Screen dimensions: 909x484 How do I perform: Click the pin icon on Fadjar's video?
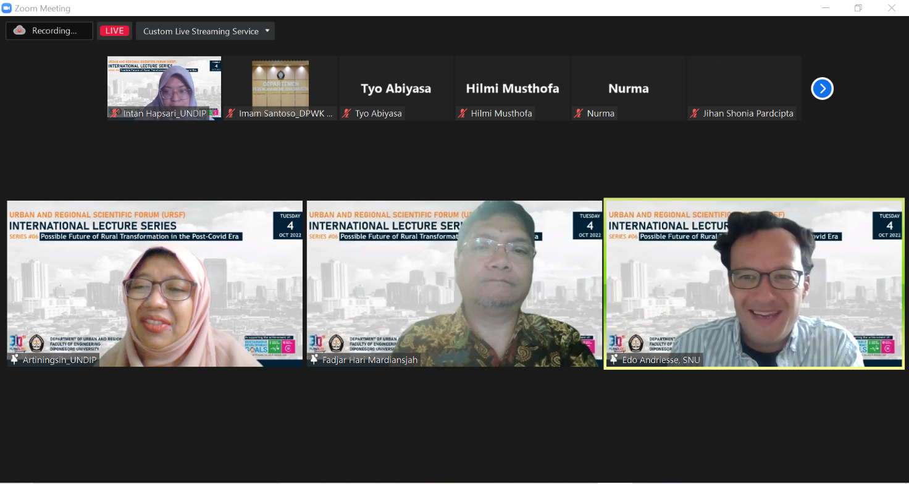tap(314, 359)
